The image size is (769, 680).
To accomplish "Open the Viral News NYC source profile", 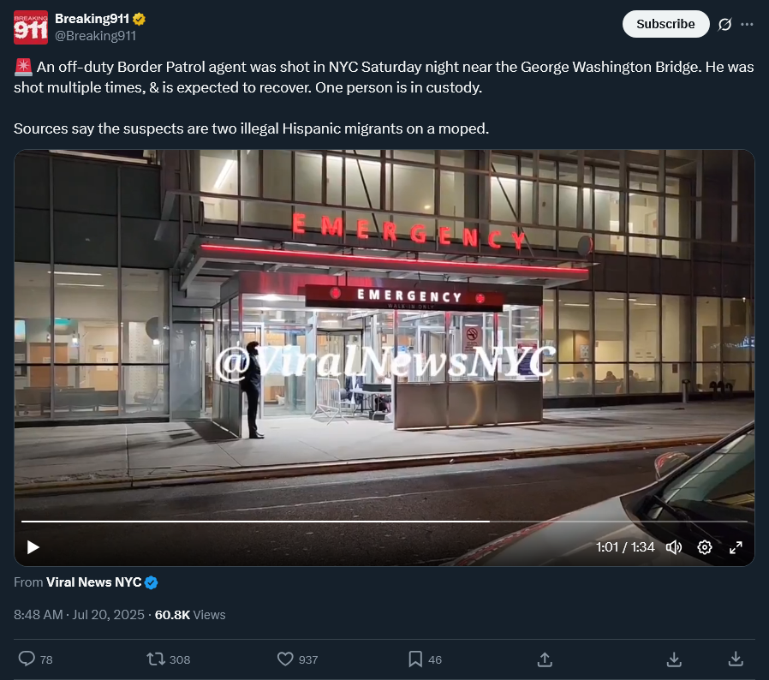I will 93,582.
